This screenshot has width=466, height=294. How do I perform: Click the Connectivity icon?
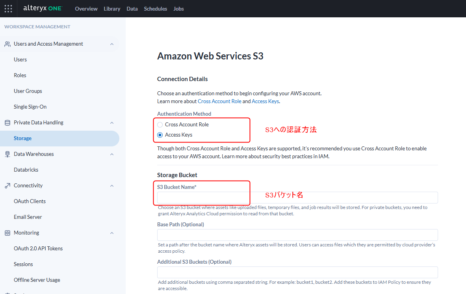pos(7,186)
